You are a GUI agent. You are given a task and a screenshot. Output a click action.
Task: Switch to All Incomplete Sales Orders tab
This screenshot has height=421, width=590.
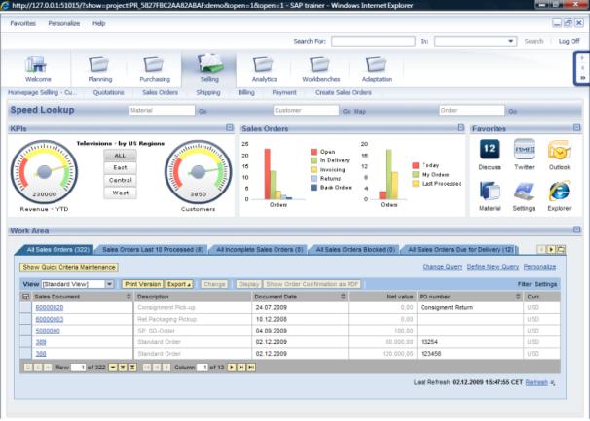260,250
